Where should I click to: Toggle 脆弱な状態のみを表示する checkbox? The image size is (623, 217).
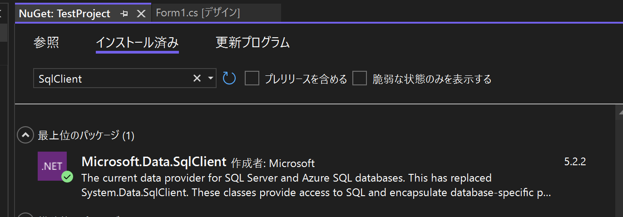click(x=360, y=79)
